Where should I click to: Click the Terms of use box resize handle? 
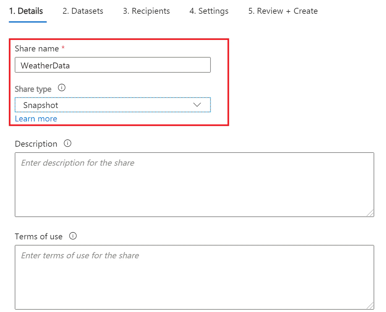tap(370, 306)
